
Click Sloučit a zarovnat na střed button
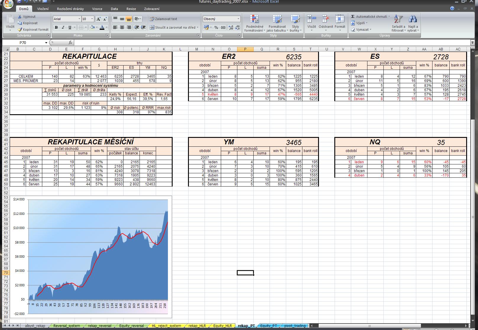tap(173, 27)
